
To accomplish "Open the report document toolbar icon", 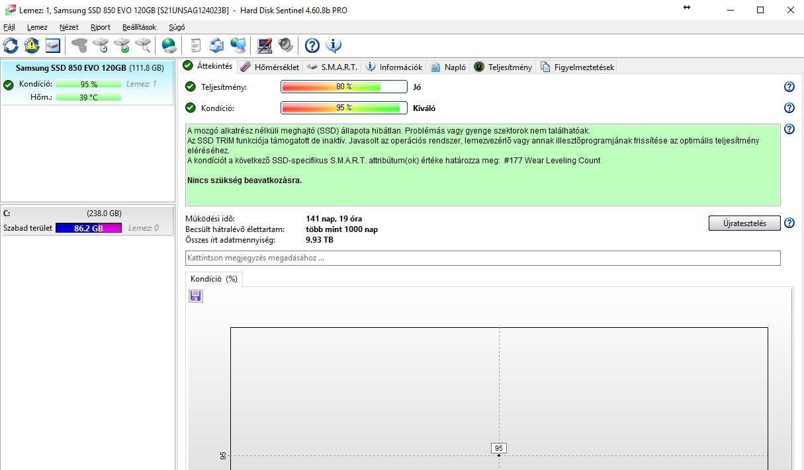I will point(195,46).
